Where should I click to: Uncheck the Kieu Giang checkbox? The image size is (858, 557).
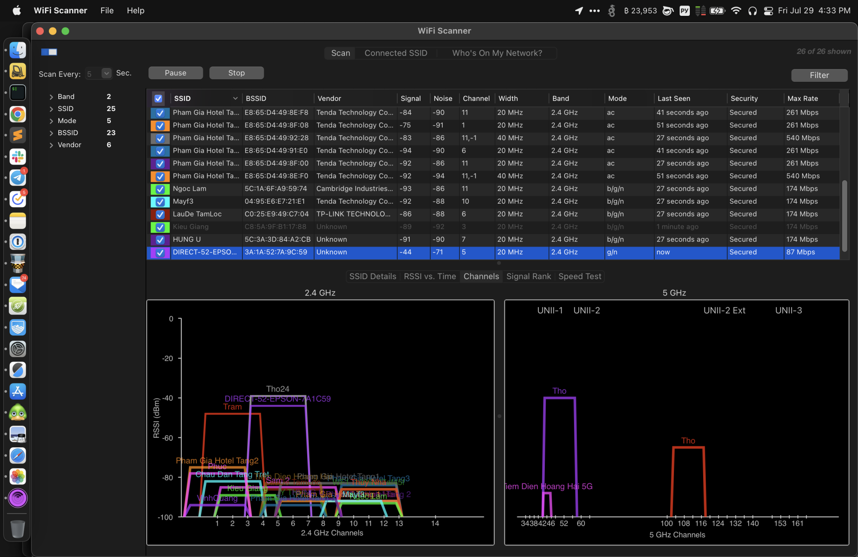coord(160,227)
